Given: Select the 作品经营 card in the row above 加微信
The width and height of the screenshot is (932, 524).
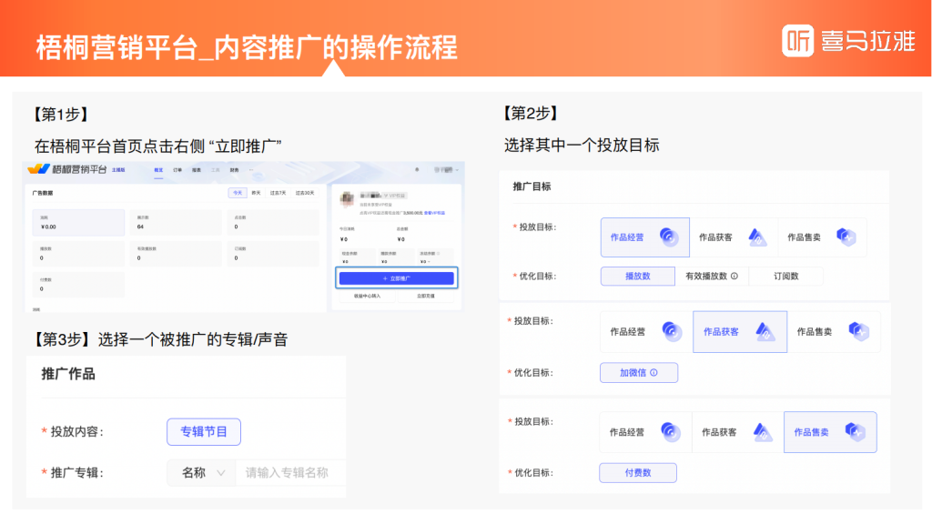Looking at the screenshot, I should [646, 331].
